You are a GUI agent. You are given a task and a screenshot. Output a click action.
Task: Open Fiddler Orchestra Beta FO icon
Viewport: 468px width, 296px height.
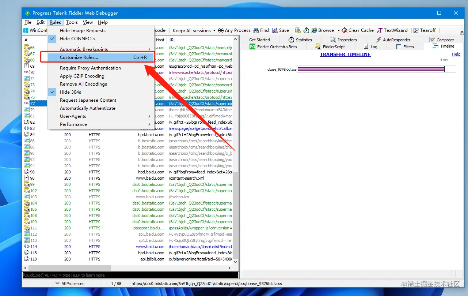click(x=252, y=46)
